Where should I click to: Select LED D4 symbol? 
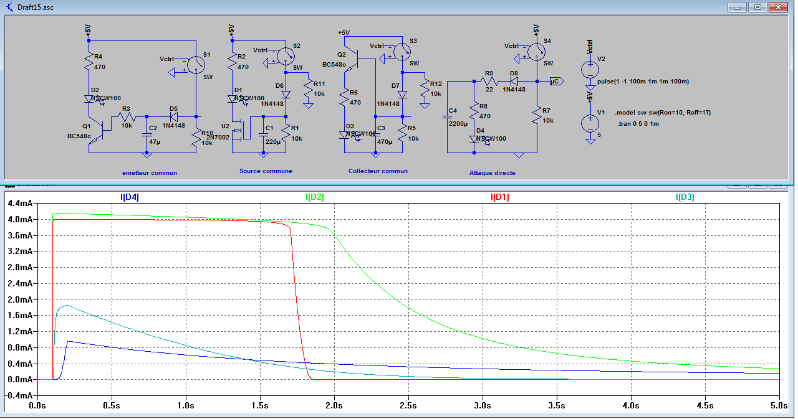pyautogui.click(x=474, y=139)
